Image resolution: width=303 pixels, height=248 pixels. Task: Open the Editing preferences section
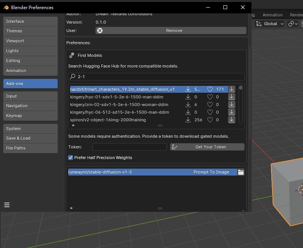tap(30, 61)
